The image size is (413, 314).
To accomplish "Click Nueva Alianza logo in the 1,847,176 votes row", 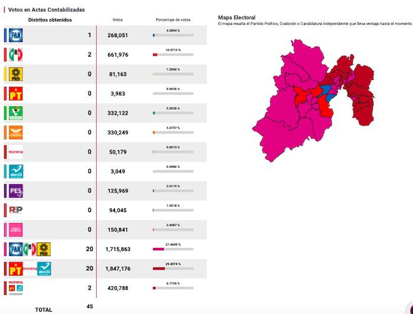I will click(x=44, y=269).
